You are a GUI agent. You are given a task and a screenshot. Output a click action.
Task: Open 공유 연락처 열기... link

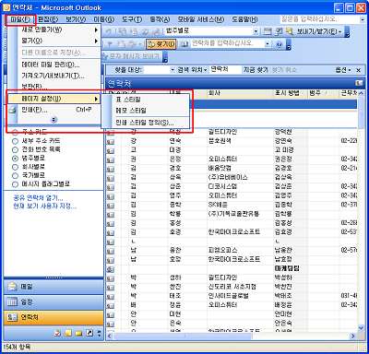point(38,197)
